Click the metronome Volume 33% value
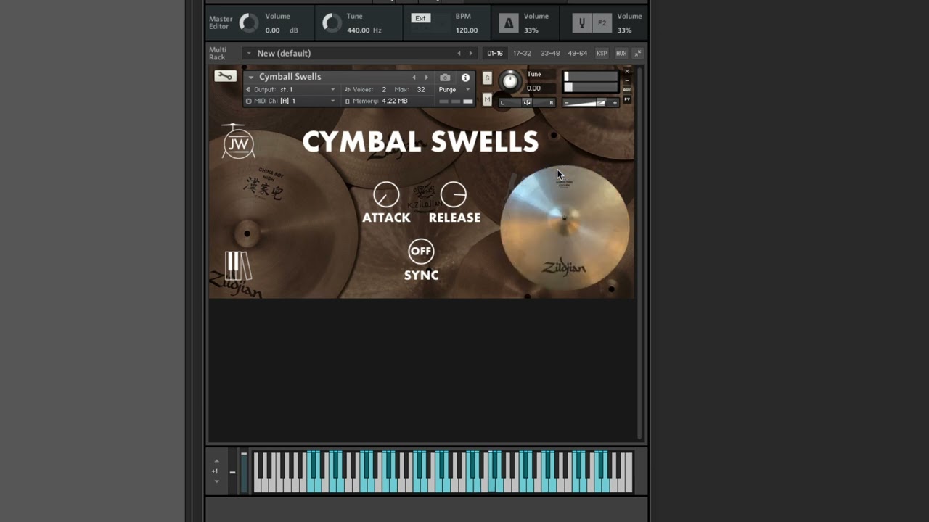The height and width of the screenshot is (522, 929). coord(531,30)
